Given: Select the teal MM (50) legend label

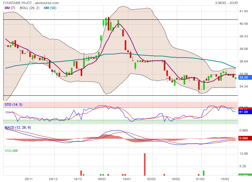Looking at the screenshot, I should click(50, 8).
